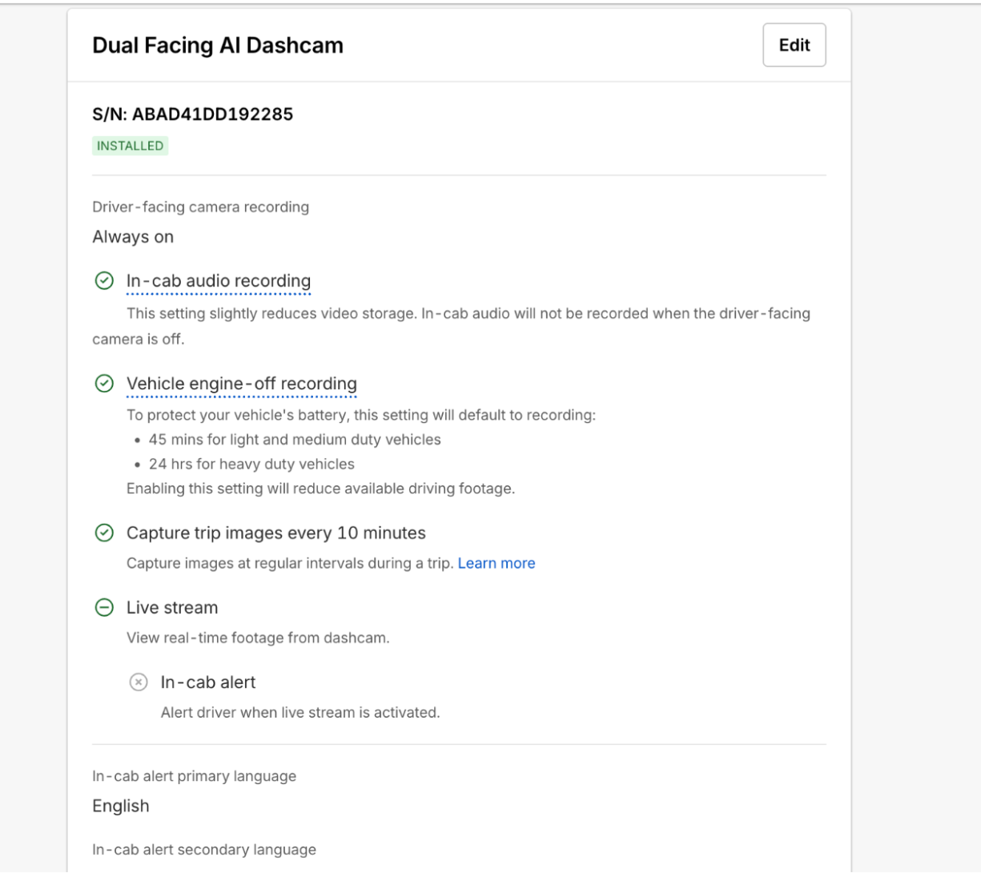The image size is (981, 873).
Task: Click the INSTALLED status badge
Action: pyautogui.click(x=131, y=146)
